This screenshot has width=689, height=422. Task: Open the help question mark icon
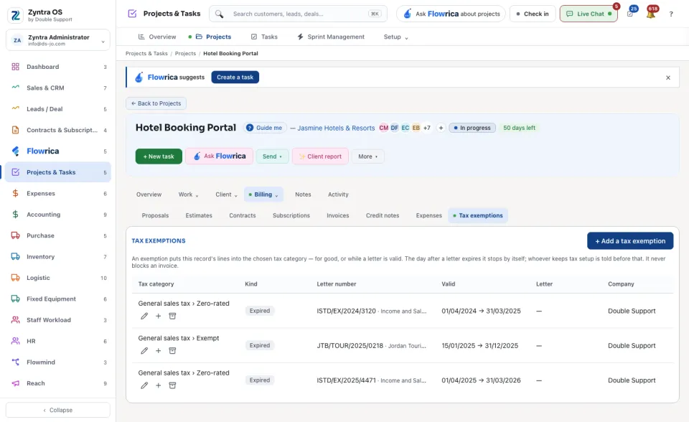point(671,14)
